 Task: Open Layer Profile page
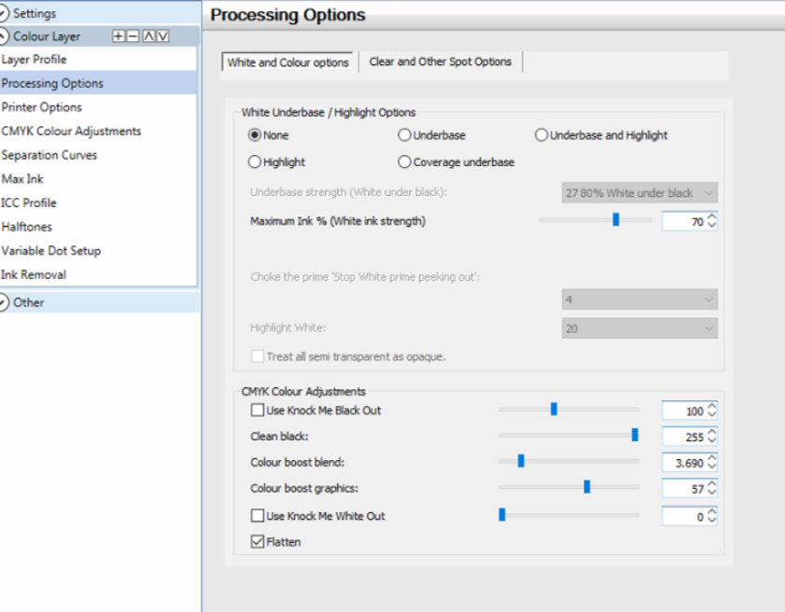click(98, 59)
